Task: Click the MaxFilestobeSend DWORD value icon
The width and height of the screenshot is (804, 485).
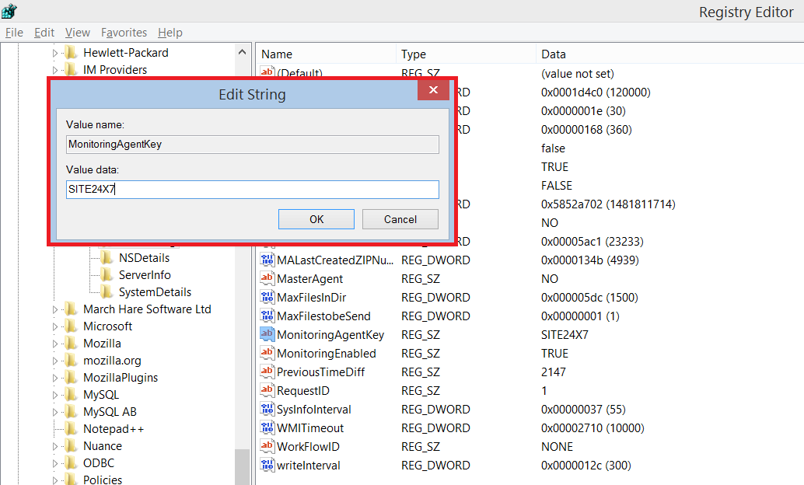Action: coord(267,316)
